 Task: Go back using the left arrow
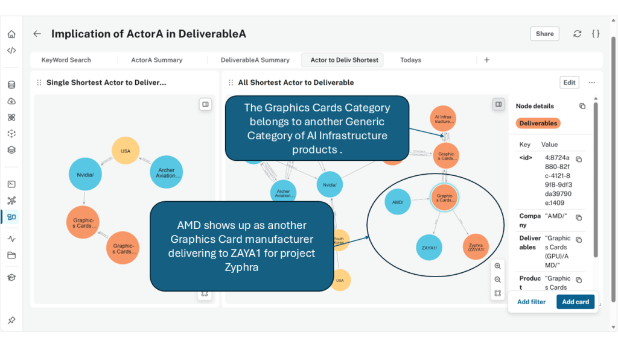[37, 34]
